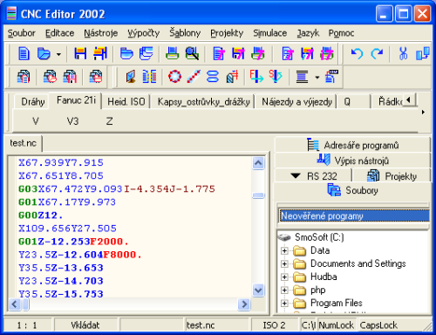Expand the RS 232 panel
Screen dimensions: 436x335
(x=313, y=176)
